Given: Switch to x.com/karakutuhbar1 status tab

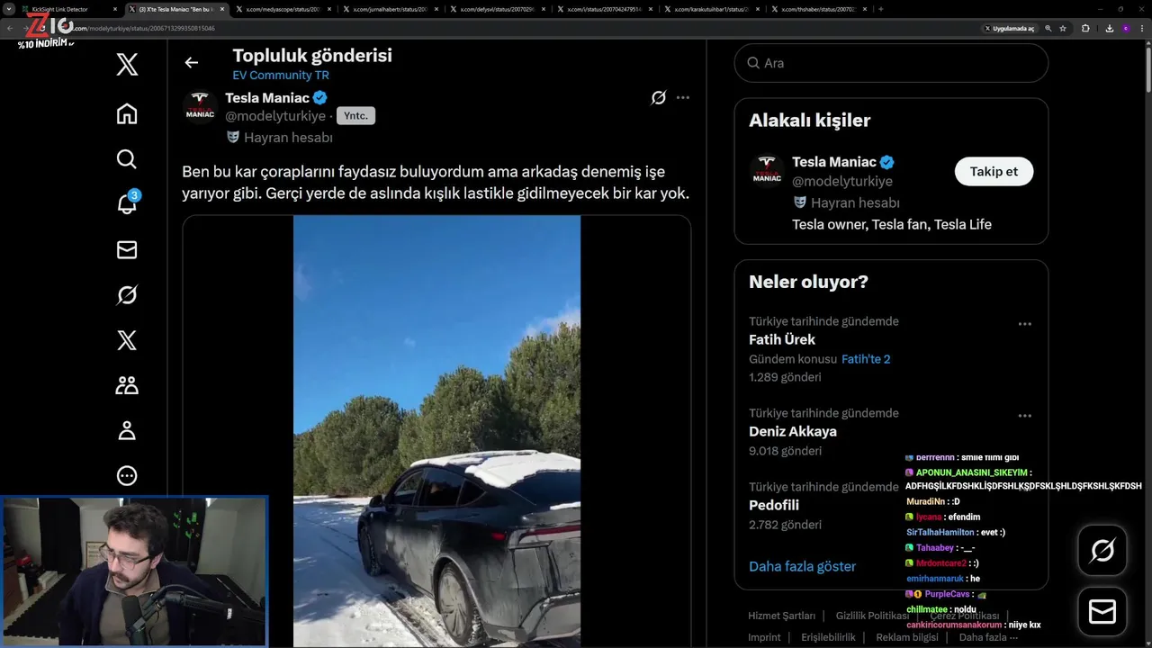Looking at the screenshot, I should tap(709, 9).
